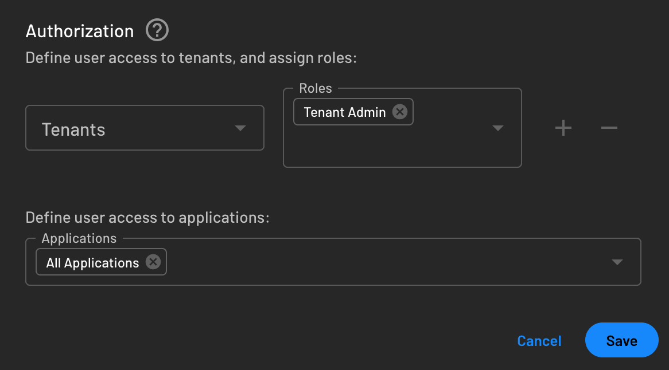Screen dimensions: 669x370
Task: Open the Authorization help icon
Action: click(157, 30)
